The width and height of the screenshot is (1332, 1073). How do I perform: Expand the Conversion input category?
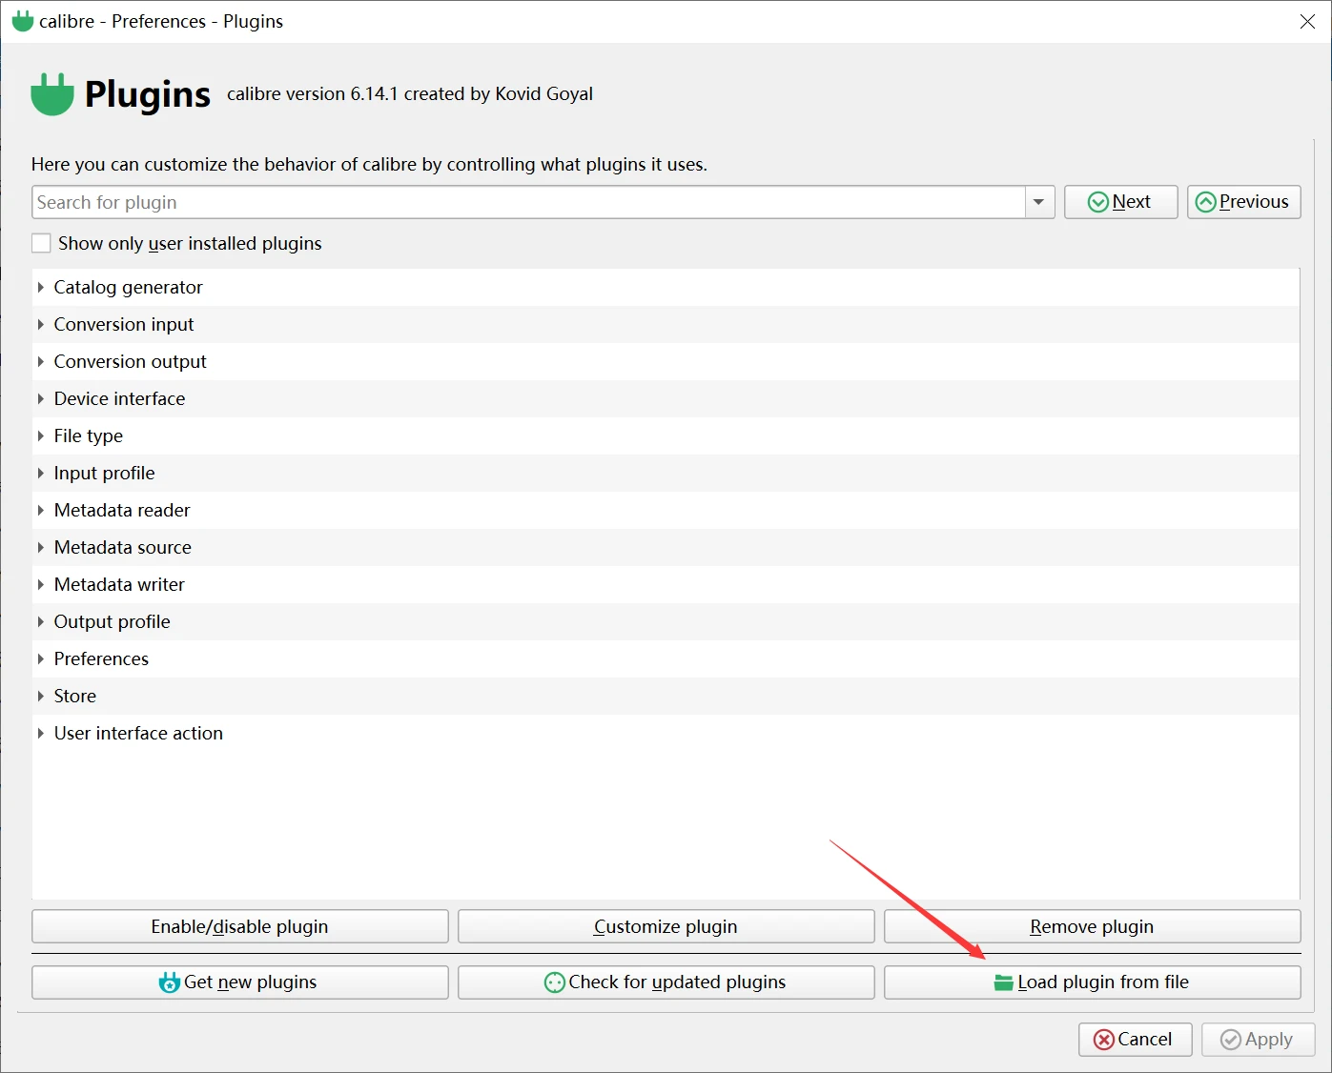pyautogui.click(x=41, y=324)
